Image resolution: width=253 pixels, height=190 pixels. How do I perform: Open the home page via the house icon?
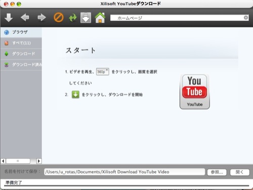[100, 18]
